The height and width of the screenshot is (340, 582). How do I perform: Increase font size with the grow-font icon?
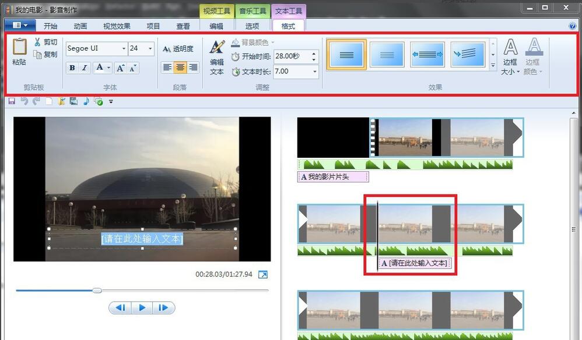120,68
